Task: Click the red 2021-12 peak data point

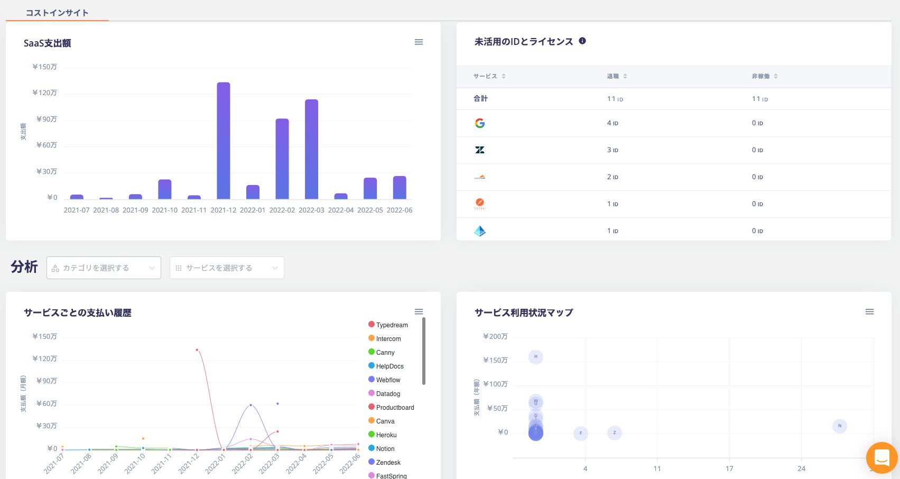Action: coord(197,349)
